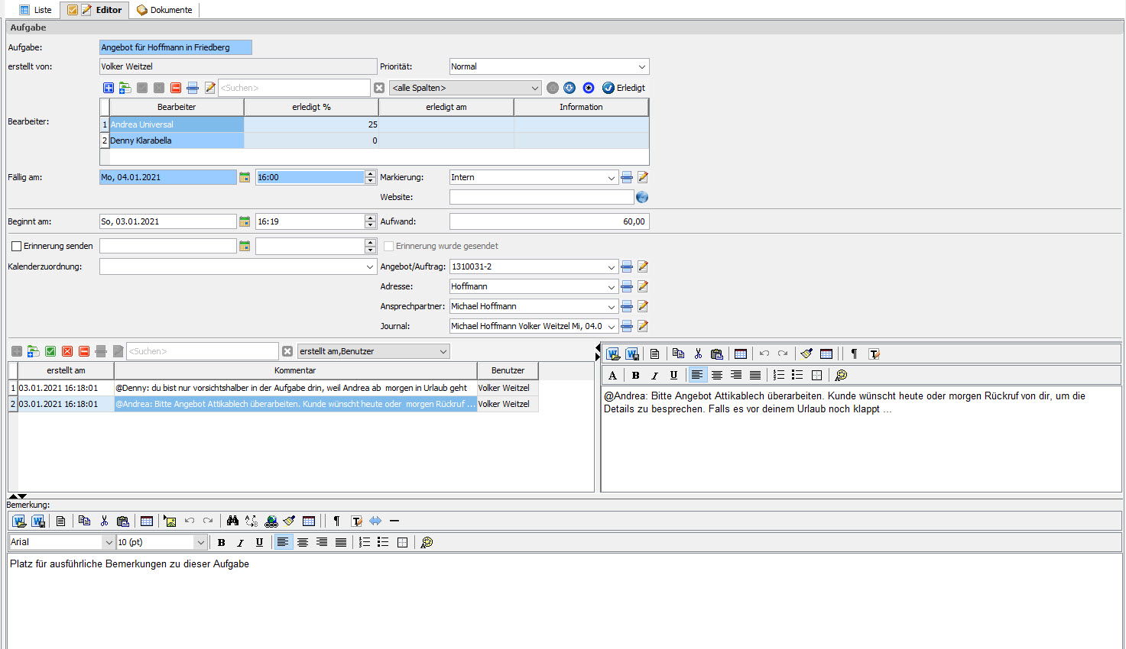Click scissors cut icon in Bemerkung toolbar
The image size is (1126, 649).
(x=104, y=521)
